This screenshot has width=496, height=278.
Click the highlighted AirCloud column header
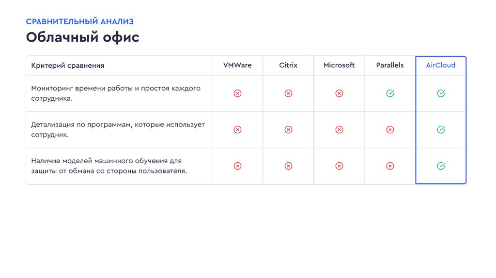pos(441,65)
